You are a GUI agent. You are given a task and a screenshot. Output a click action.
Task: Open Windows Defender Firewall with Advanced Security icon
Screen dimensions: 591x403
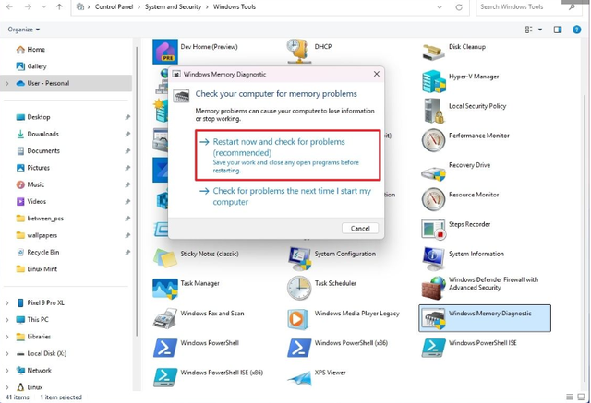433,288
